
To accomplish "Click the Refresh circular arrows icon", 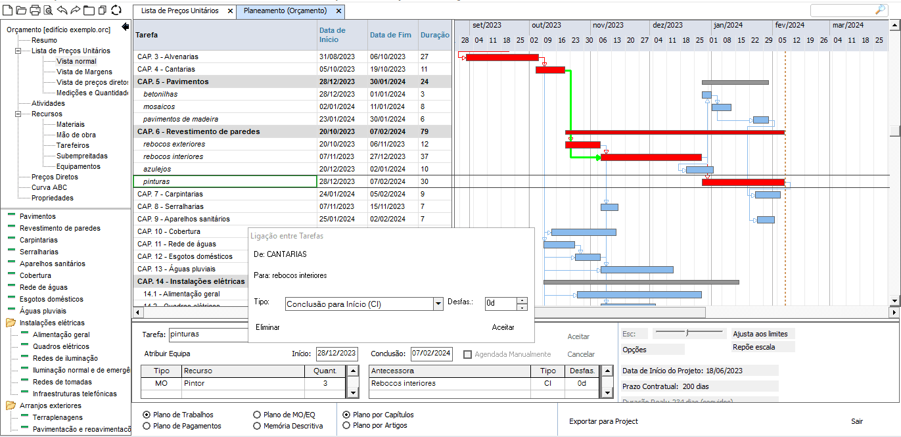I will click(x=116, y=10).
